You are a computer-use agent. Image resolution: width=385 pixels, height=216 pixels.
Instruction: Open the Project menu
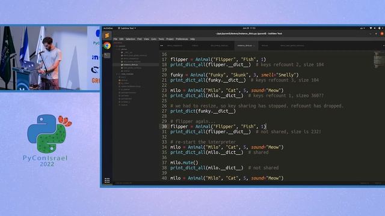[x=170, y=39]
